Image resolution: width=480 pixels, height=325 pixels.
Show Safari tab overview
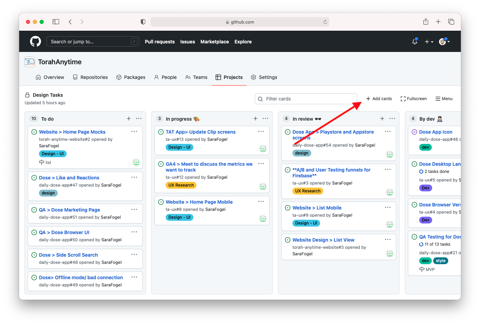click(x=451, y=22)
